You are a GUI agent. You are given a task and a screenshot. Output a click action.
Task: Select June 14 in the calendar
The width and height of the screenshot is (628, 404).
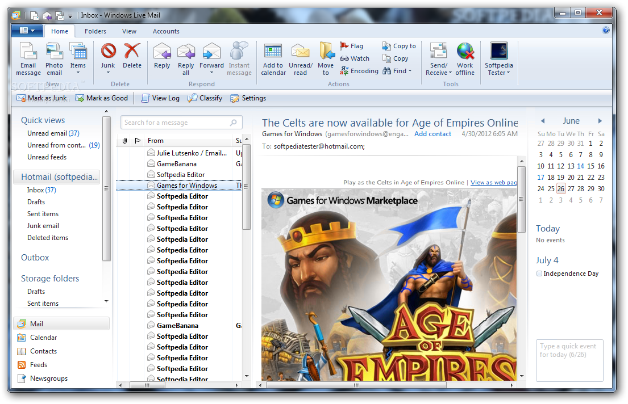[x=580, y=166]
